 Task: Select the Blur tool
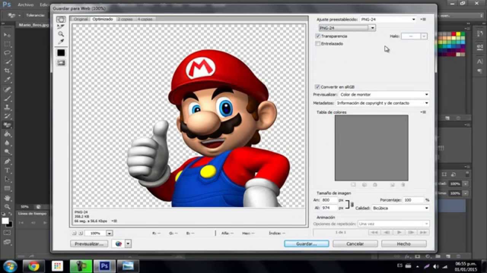tap(7, 143)
